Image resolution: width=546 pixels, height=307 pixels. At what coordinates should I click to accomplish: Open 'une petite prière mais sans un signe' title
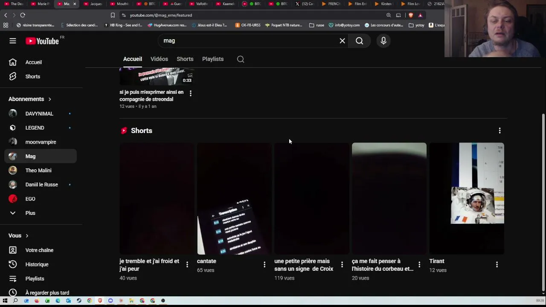click(304, 265)
